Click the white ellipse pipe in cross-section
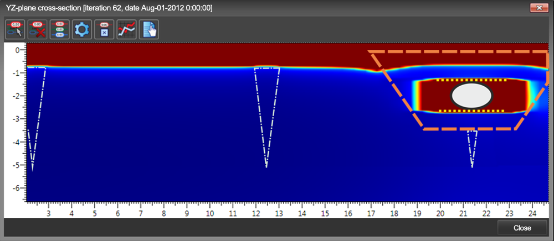 tap(471, 96)
